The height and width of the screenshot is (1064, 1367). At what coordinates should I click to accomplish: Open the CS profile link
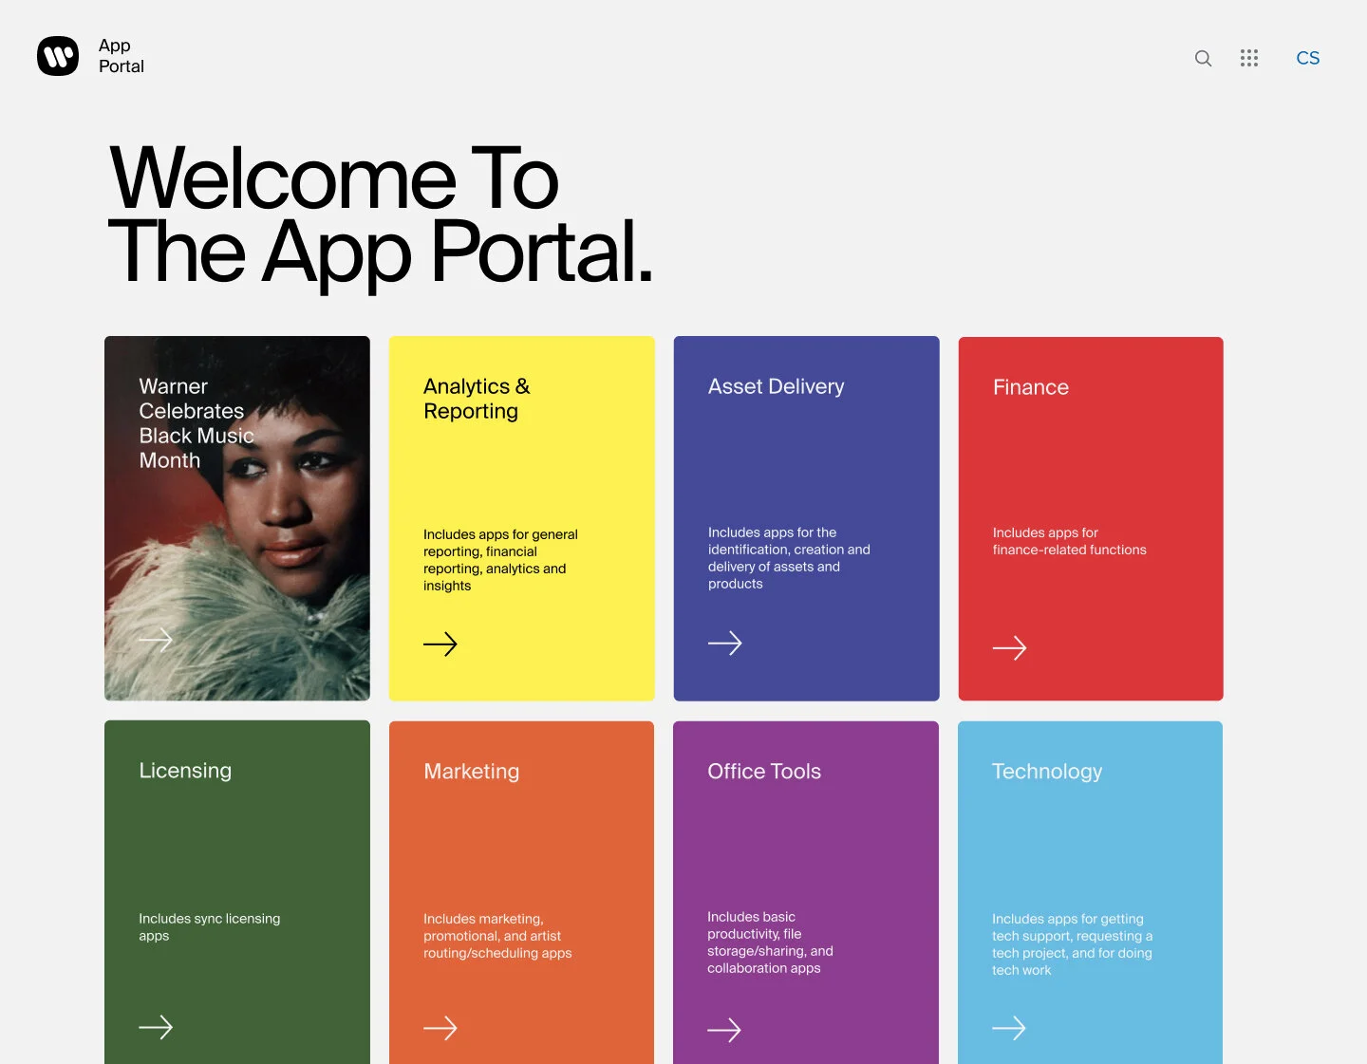(x=1308, y=58)
